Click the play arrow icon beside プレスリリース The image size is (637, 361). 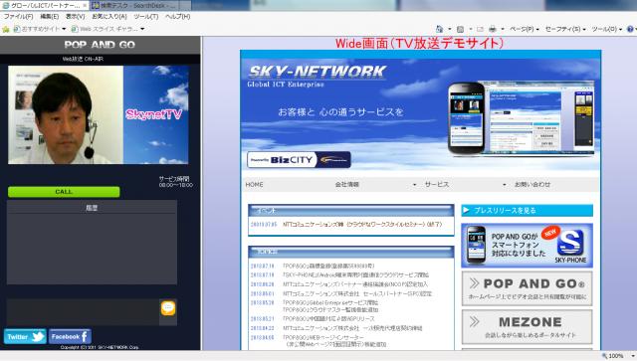pos(466,211)
